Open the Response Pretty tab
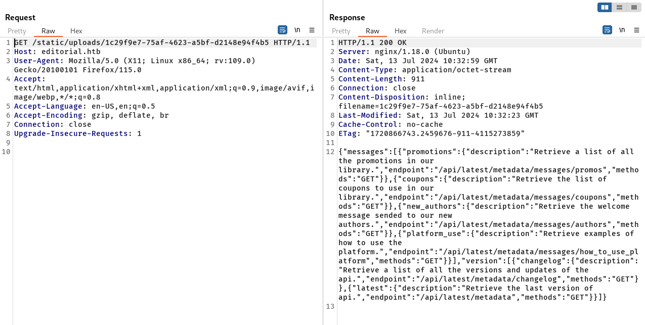 pyautogui.click(x=341, y=31)
